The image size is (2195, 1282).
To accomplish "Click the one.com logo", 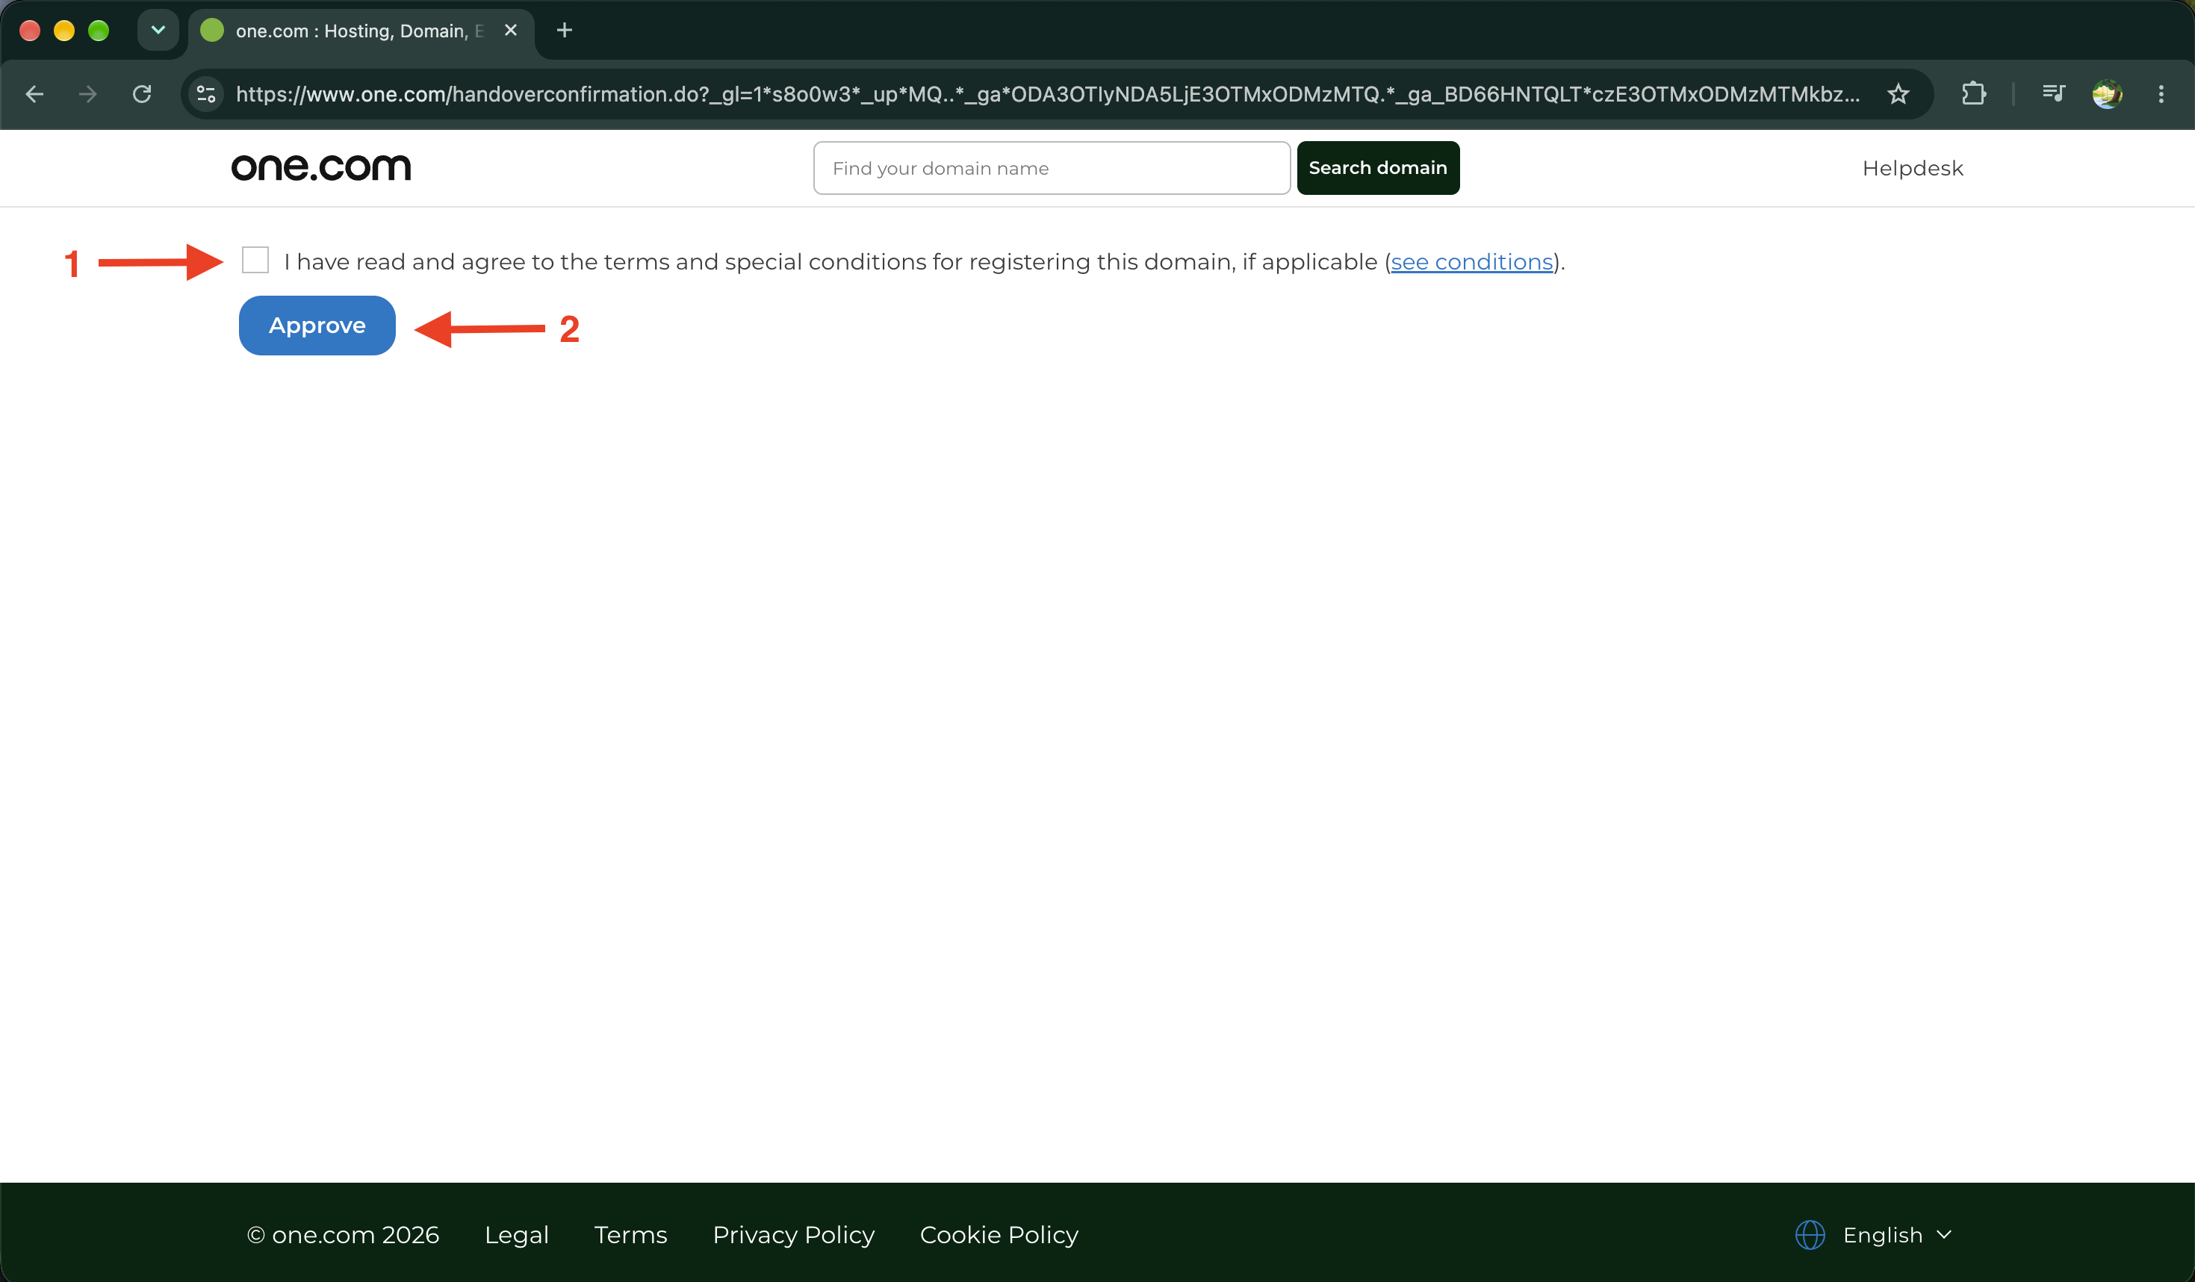I will coord(321,167).
